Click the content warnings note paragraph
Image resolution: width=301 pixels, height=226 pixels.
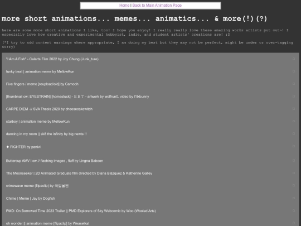point(147,45)
